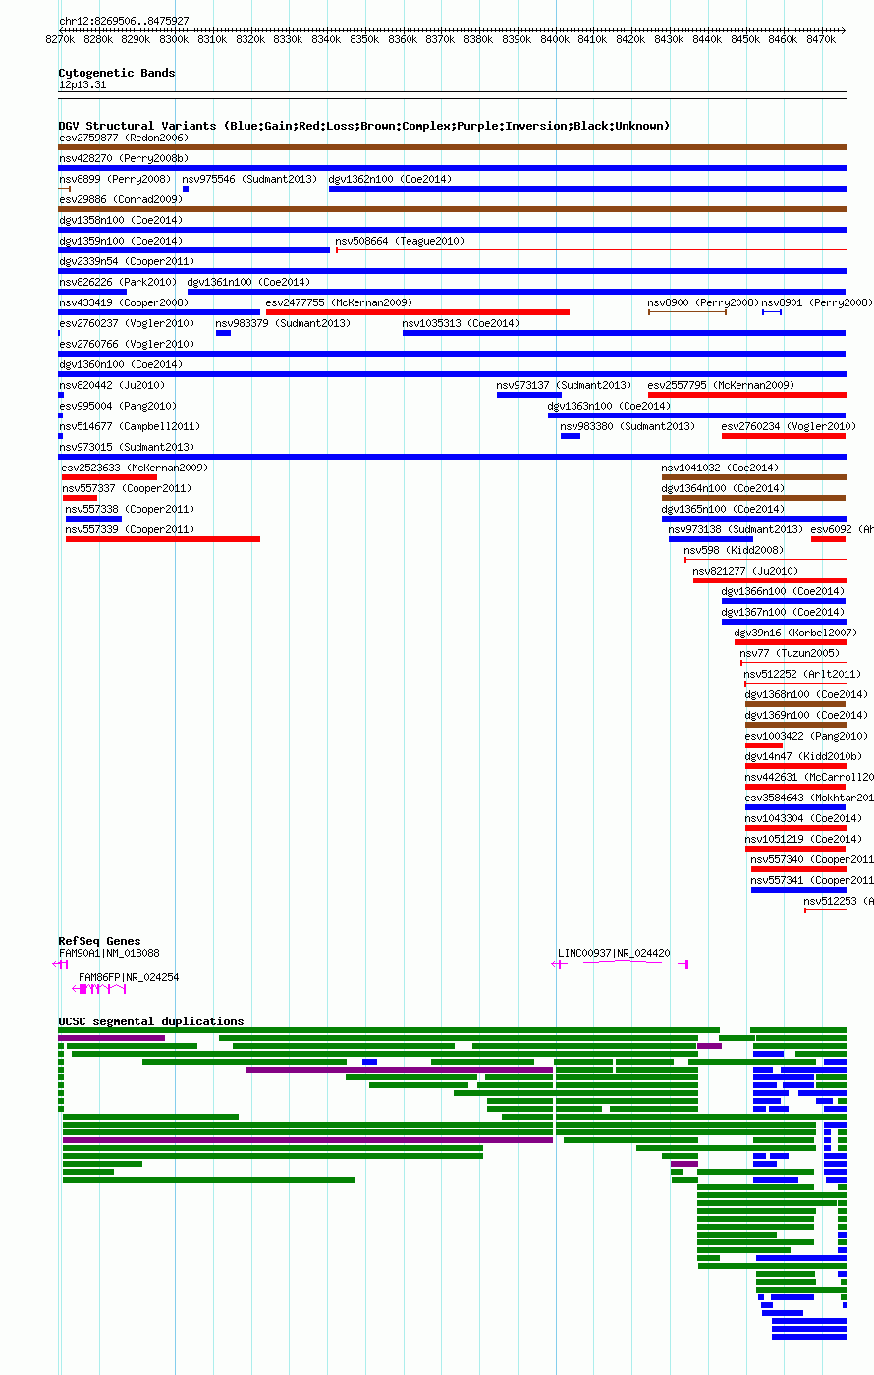Select nsv77 (Tuzun2005) variant label
874x1375 pixels.
point(791,654)
